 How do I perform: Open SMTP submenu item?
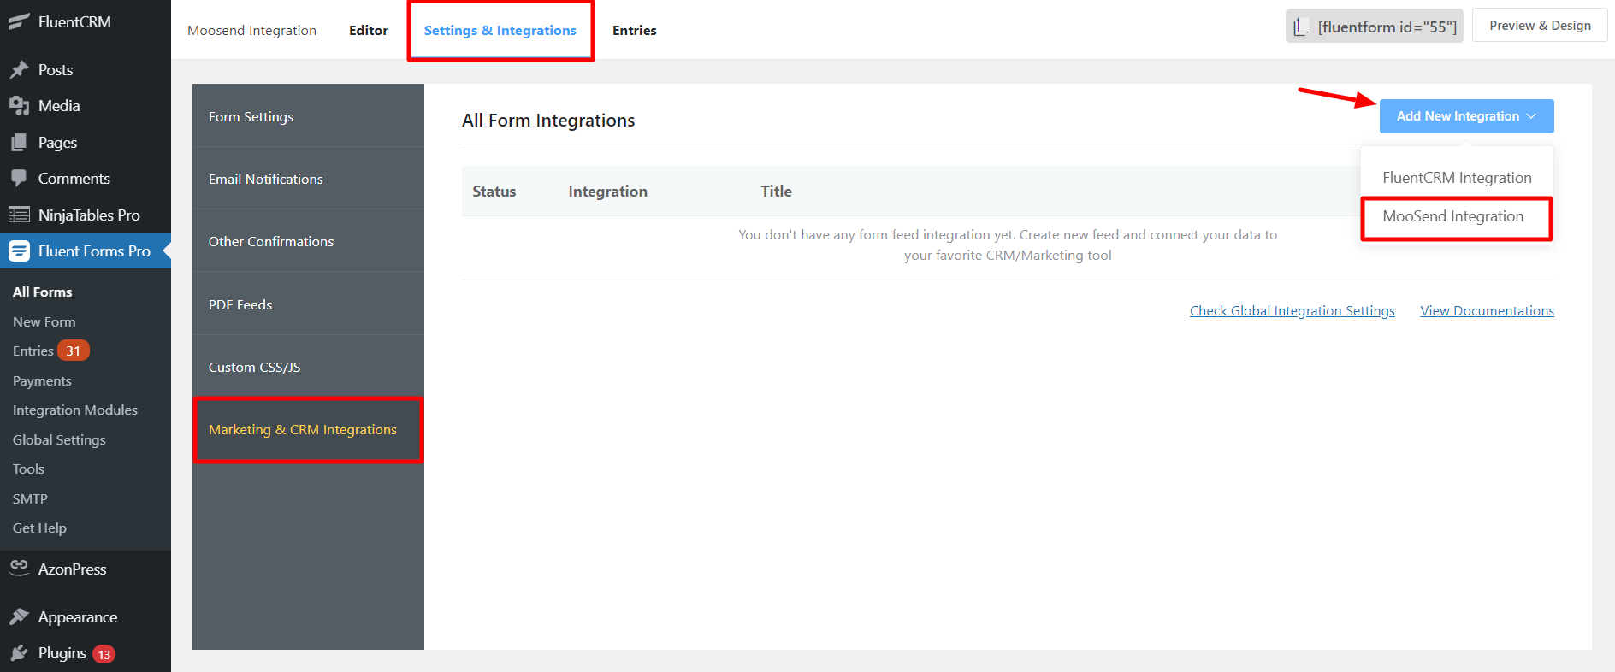pyautogui.click(x=30, y=498)
